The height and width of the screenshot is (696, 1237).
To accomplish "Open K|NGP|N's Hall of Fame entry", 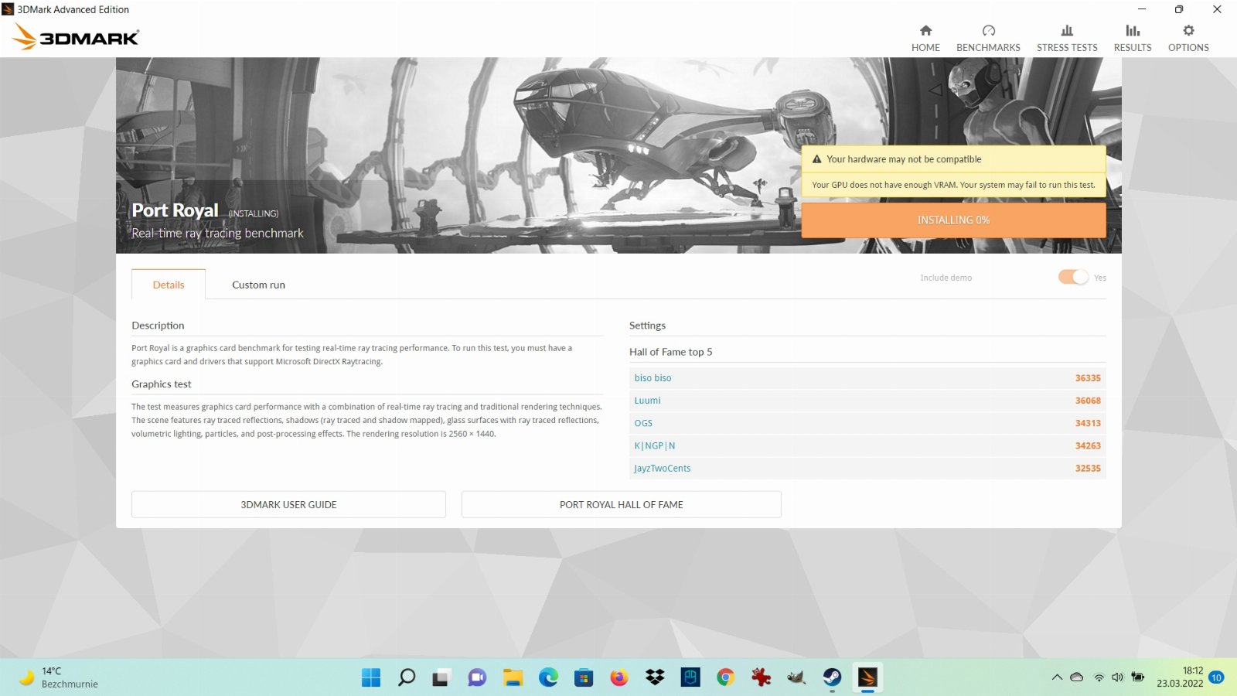I will [655, 445].
